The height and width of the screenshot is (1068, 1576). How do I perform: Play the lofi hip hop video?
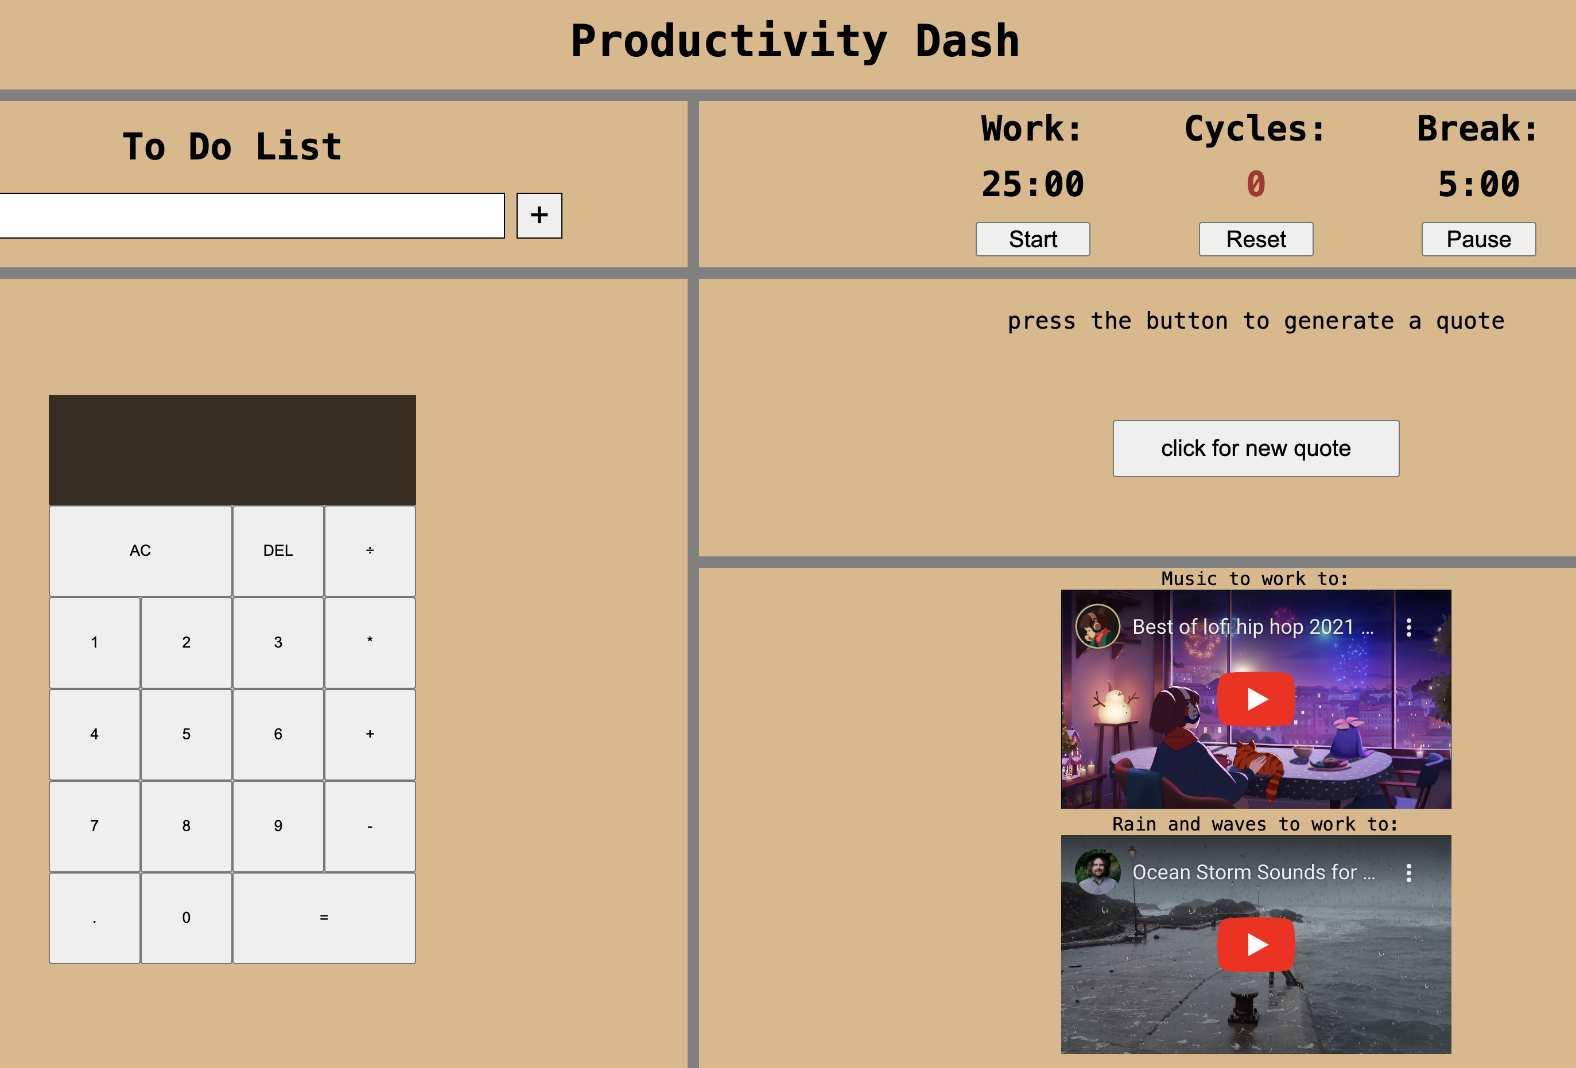tap(1256, 699)
